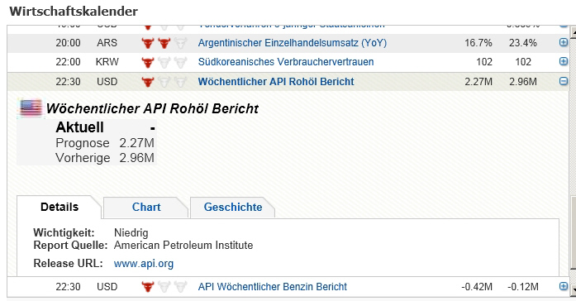Screen dimensions: 576x301
Task: Visit www.api.org release URL
Action: (x=144, y=264)
